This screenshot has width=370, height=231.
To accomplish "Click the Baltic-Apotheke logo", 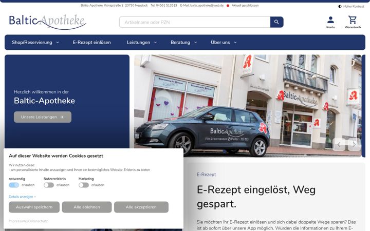I will point(48,22).
